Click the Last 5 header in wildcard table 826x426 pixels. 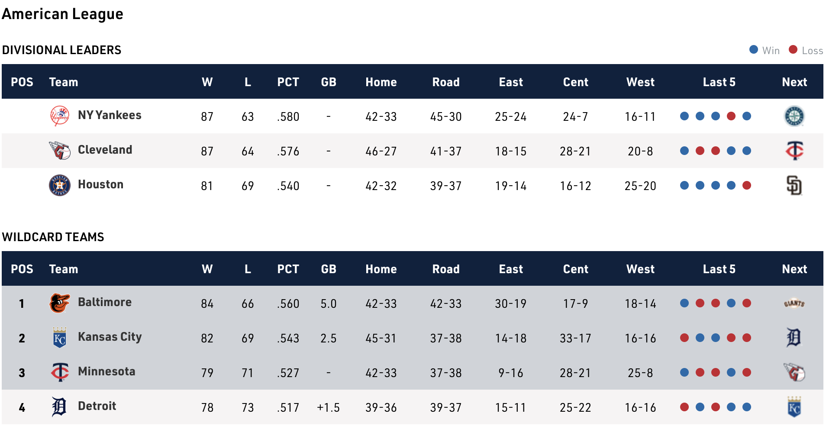719,269
